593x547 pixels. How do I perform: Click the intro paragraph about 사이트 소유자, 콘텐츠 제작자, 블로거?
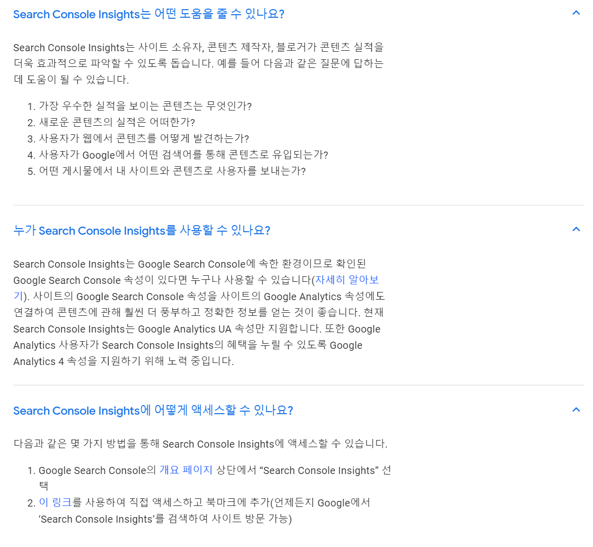pyautogui.click(x=198, y=63)
